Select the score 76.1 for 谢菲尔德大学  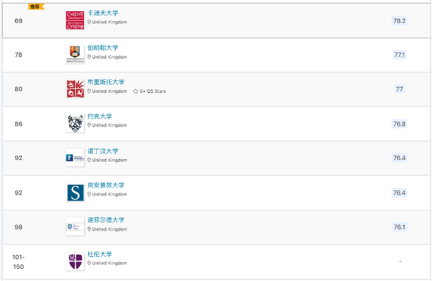coord(399,227)
